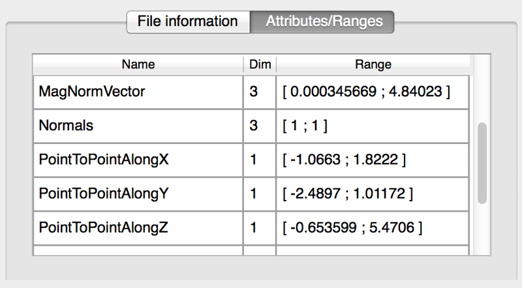Click the PointToPointAlongZ range value cell

352,227
